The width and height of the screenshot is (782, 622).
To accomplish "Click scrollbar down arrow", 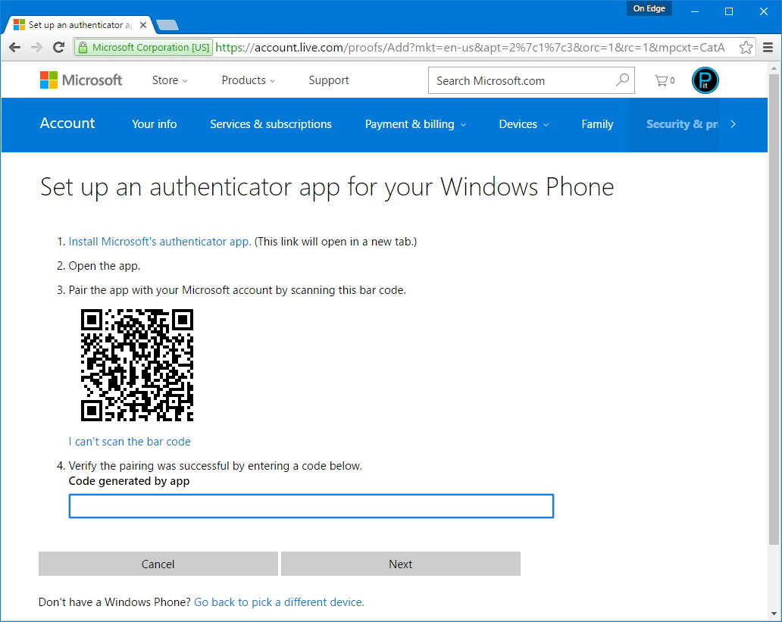I will (774, 614).
